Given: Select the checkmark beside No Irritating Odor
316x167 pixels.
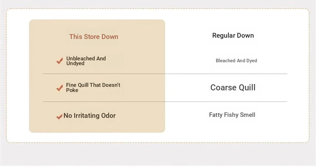Looking at the screenshot, I should [x=59, y=117].
